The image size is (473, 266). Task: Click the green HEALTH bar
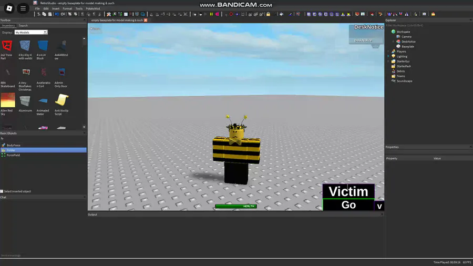236,206
